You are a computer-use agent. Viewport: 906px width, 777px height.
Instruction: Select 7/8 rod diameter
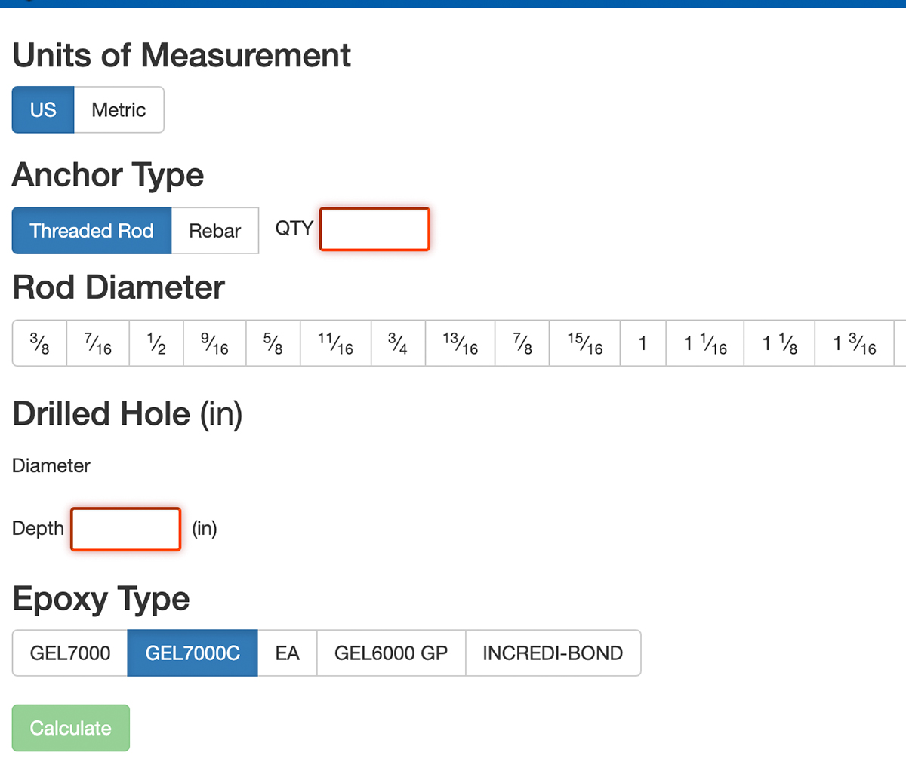[522, 344]
